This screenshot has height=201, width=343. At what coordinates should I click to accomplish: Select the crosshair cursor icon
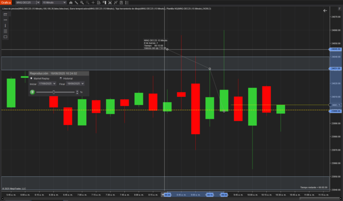coord(93,3)
